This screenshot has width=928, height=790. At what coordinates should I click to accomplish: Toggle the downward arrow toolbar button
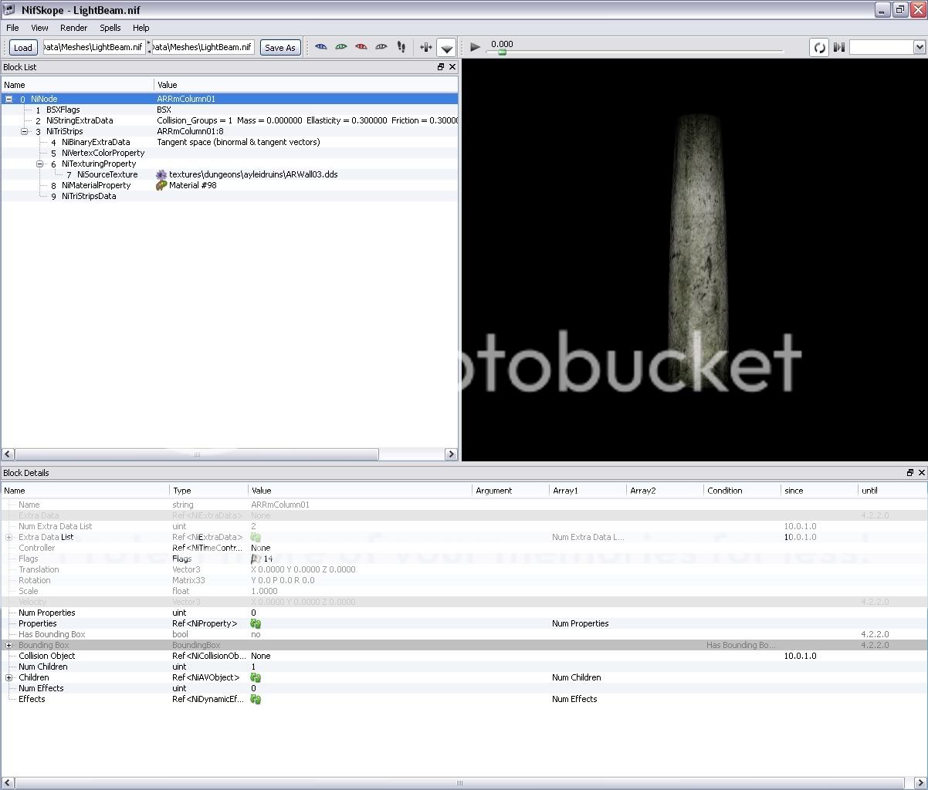446,48
